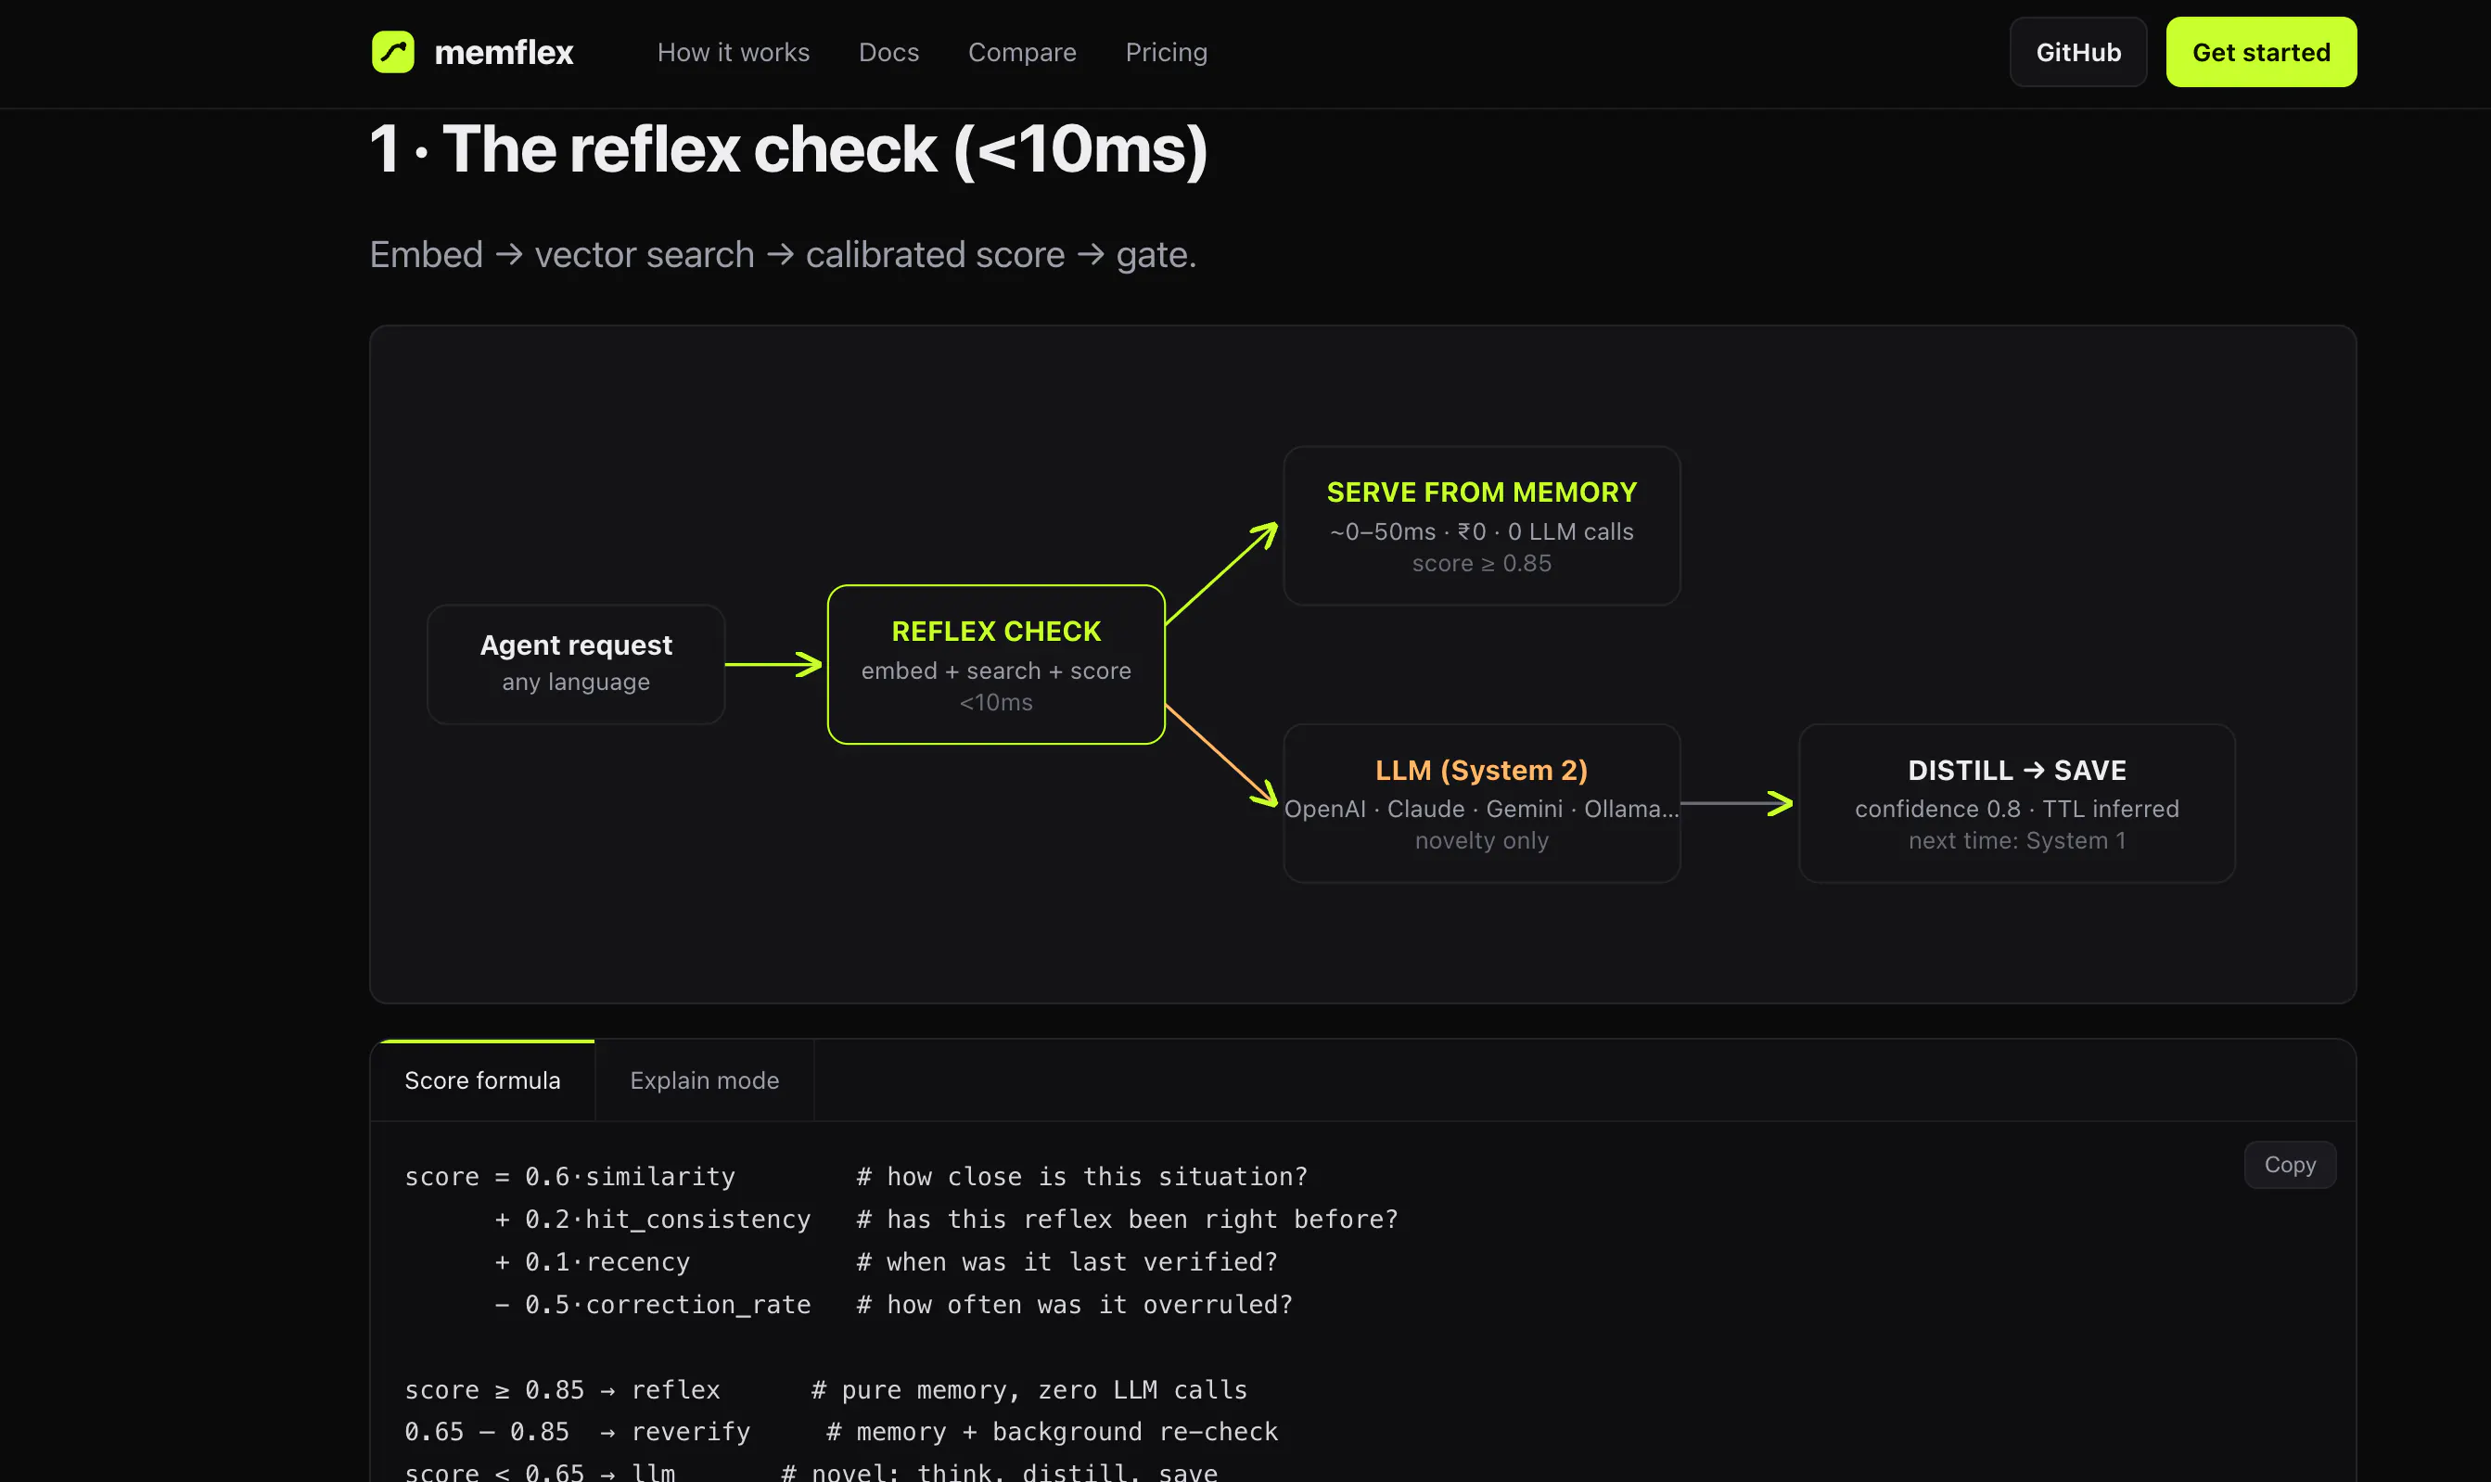2491x1482 pixels.
Task: Open the Pricing page
Action: tap(1166, 52)
